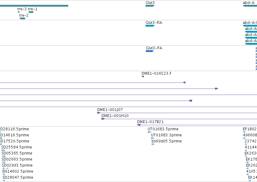Click the tre-2 label text

[24, 15]
